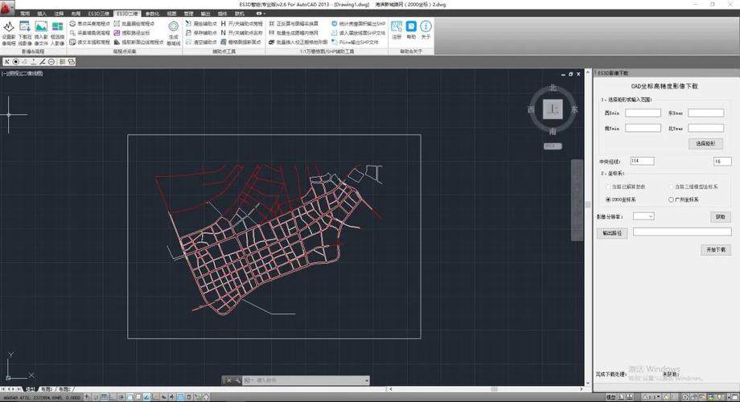740x402 pixels.
Task: Select the 广州坐标系 radio button
Action: (671, 199)
